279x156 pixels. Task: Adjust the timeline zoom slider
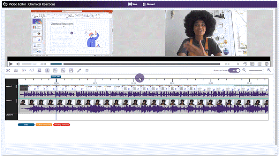[257, 70]
